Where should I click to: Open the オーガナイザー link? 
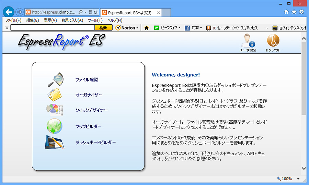tap(89, 95)
